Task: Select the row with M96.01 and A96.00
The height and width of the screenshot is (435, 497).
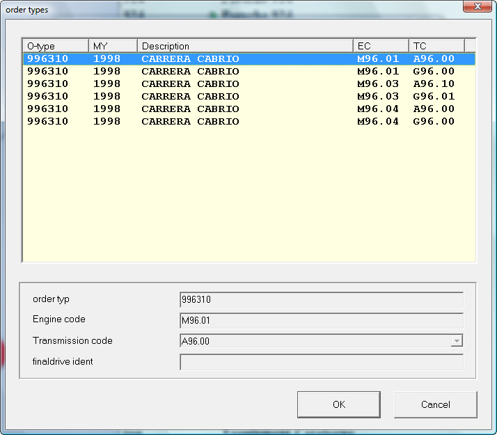Action: point(248,59)
